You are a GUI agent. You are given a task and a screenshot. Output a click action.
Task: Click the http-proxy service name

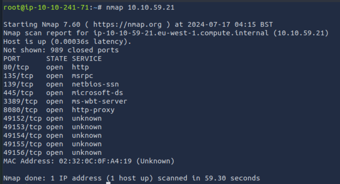coord(93,110)
